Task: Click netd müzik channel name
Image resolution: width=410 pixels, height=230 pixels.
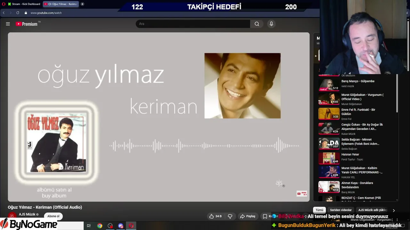Action: click(348, 86)
